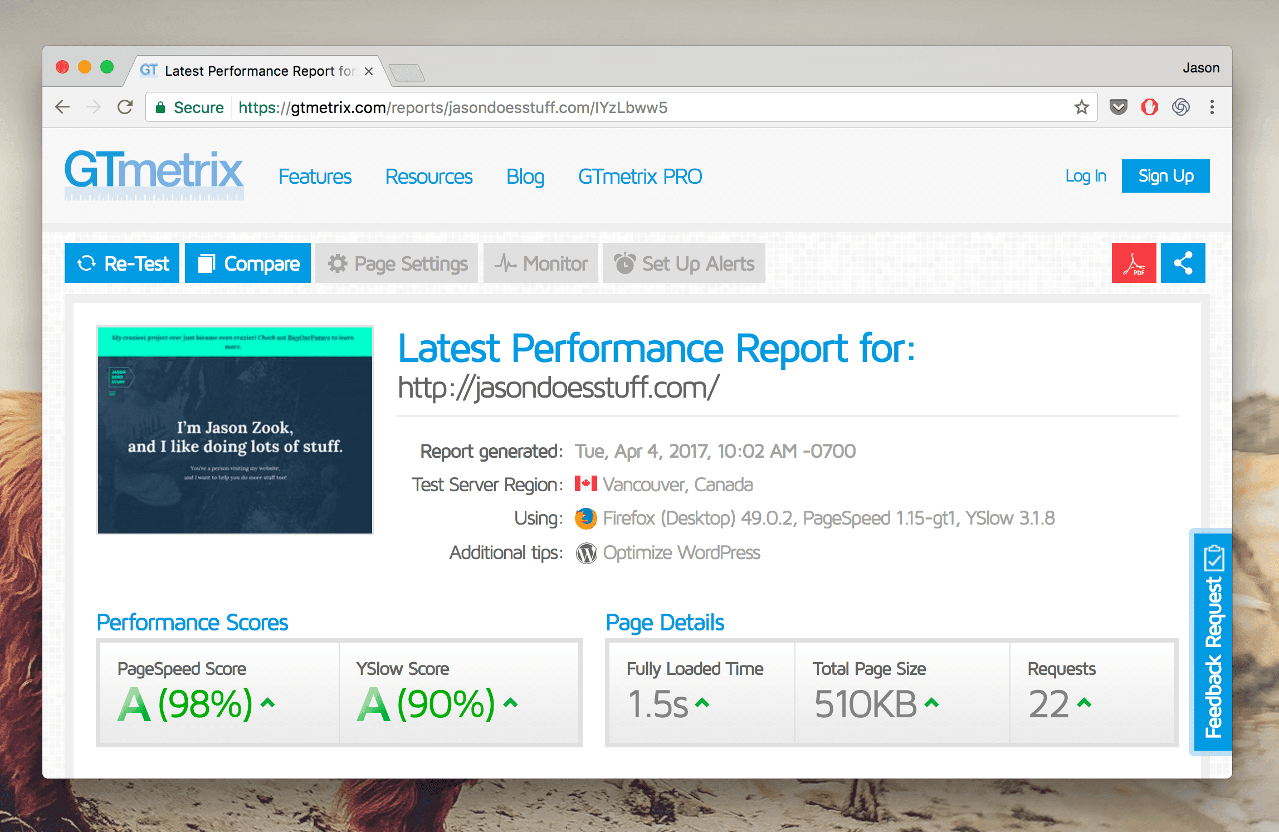1279x832 pixels.
Task: Open the Features menu item
Action: (315, 177)
